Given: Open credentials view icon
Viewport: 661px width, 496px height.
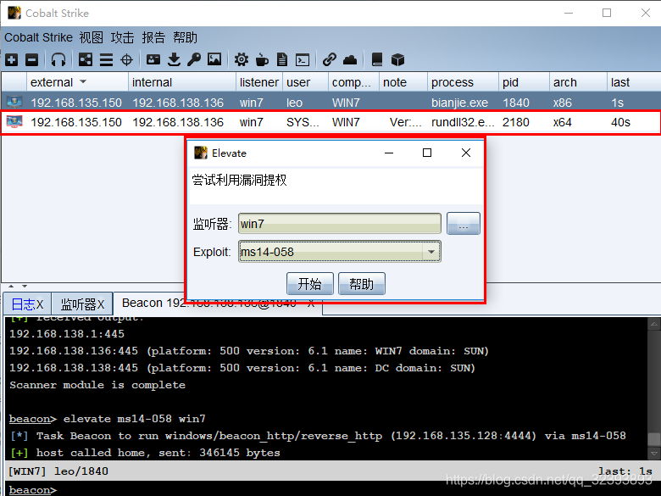Looking at the screenshot, I should click(153, 60).
